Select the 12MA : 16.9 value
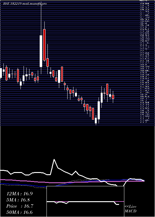Image resolution: width=155 pixels, height=217 pixels. click(20, 194)
